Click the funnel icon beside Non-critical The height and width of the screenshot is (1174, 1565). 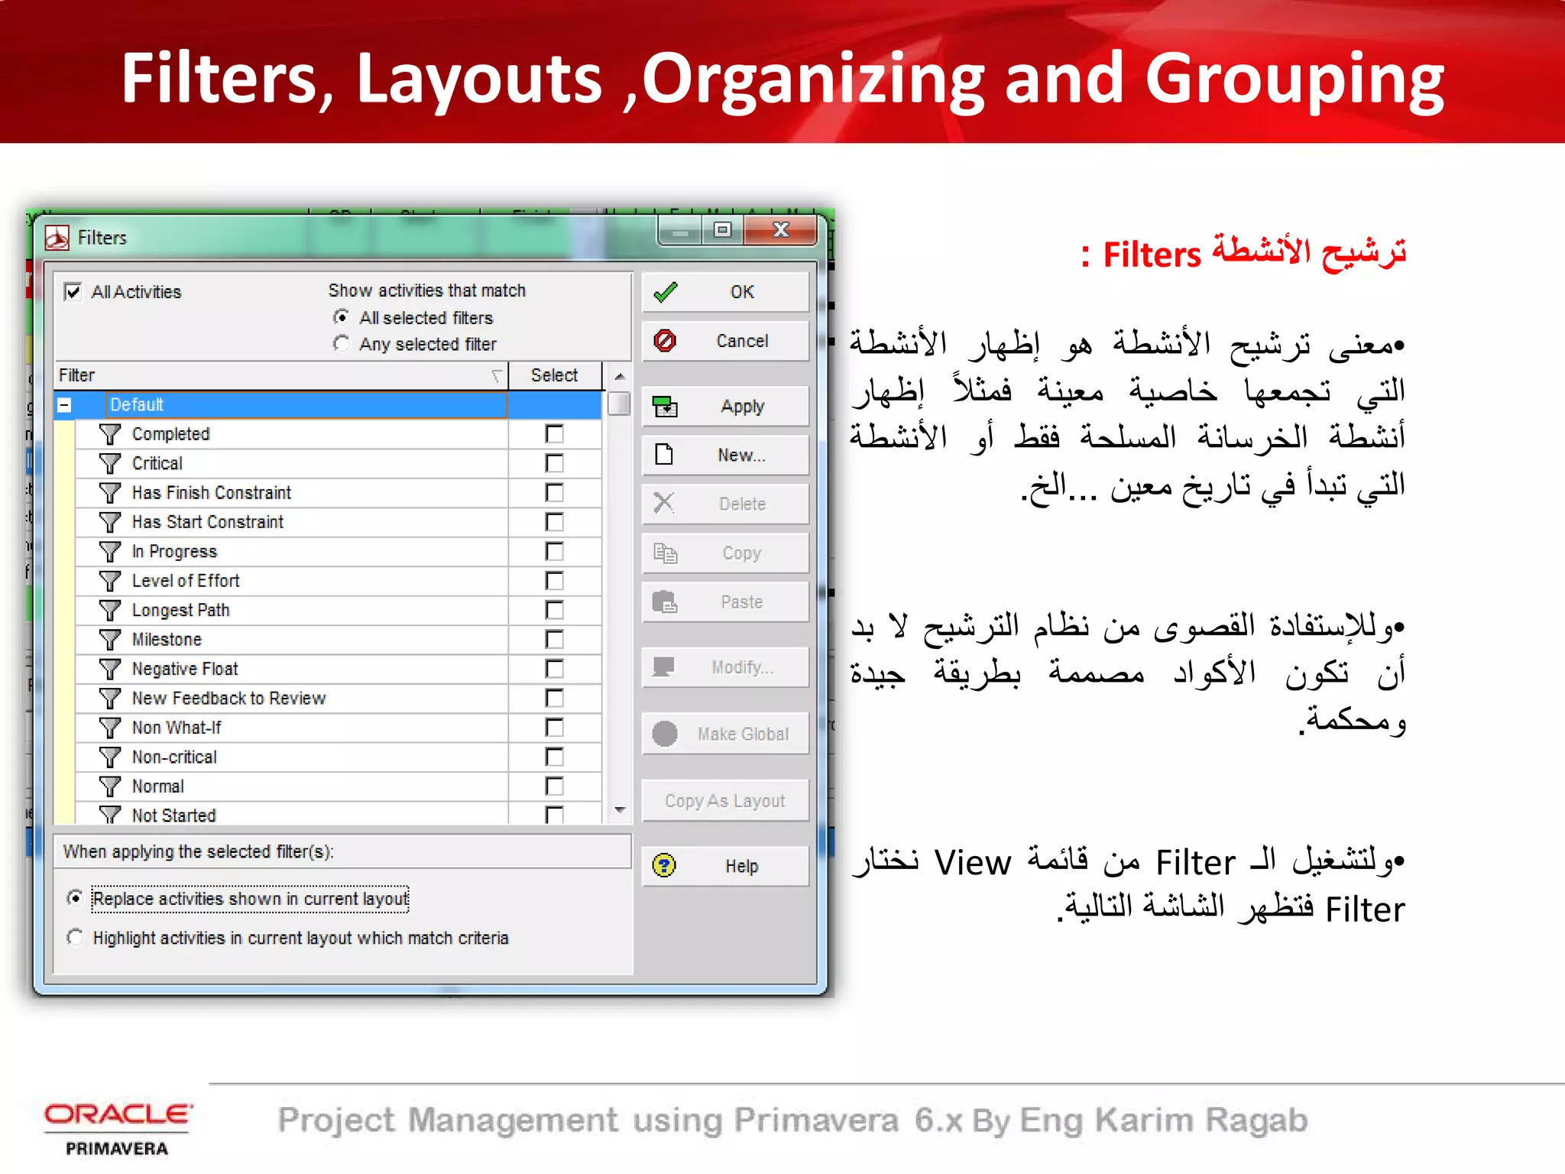(x=110, y=757)
